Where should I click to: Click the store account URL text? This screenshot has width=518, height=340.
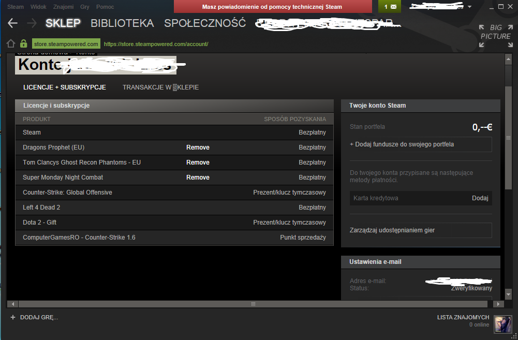[156, 44]
